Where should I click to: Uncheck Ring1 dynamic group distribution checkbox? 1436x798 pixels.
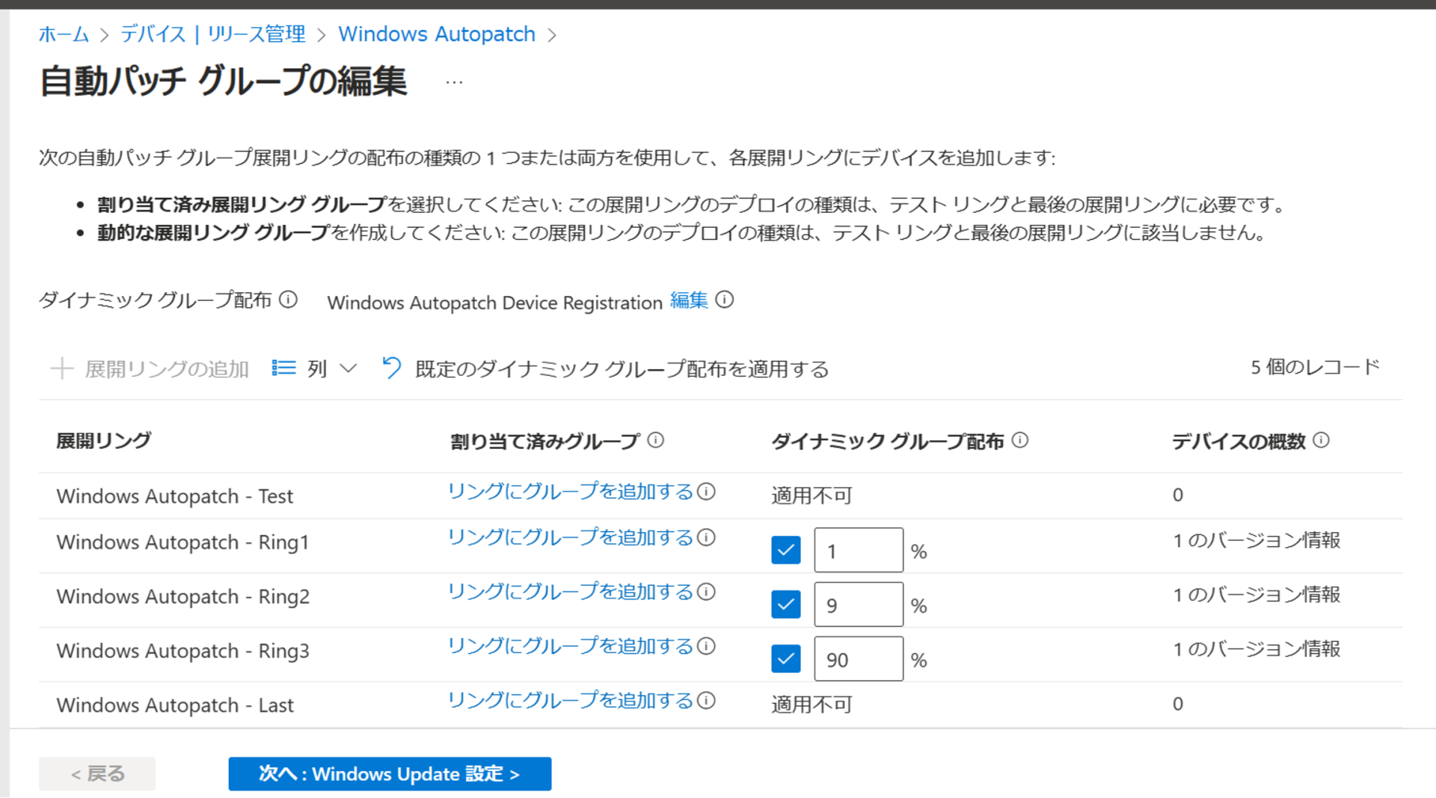pos(785,550)
